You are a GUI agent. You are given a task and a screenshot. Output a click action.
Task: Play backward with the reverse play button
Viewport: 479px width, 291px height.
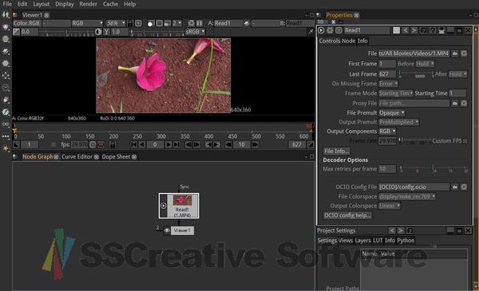point(142,144)
